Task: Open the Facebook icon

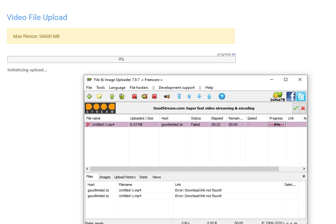Action: (291, 96)
